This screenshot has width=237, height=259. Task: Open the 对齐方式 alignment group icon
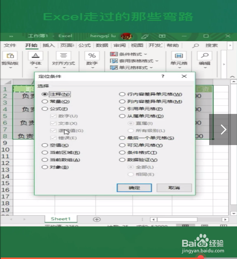pos(64,56)
